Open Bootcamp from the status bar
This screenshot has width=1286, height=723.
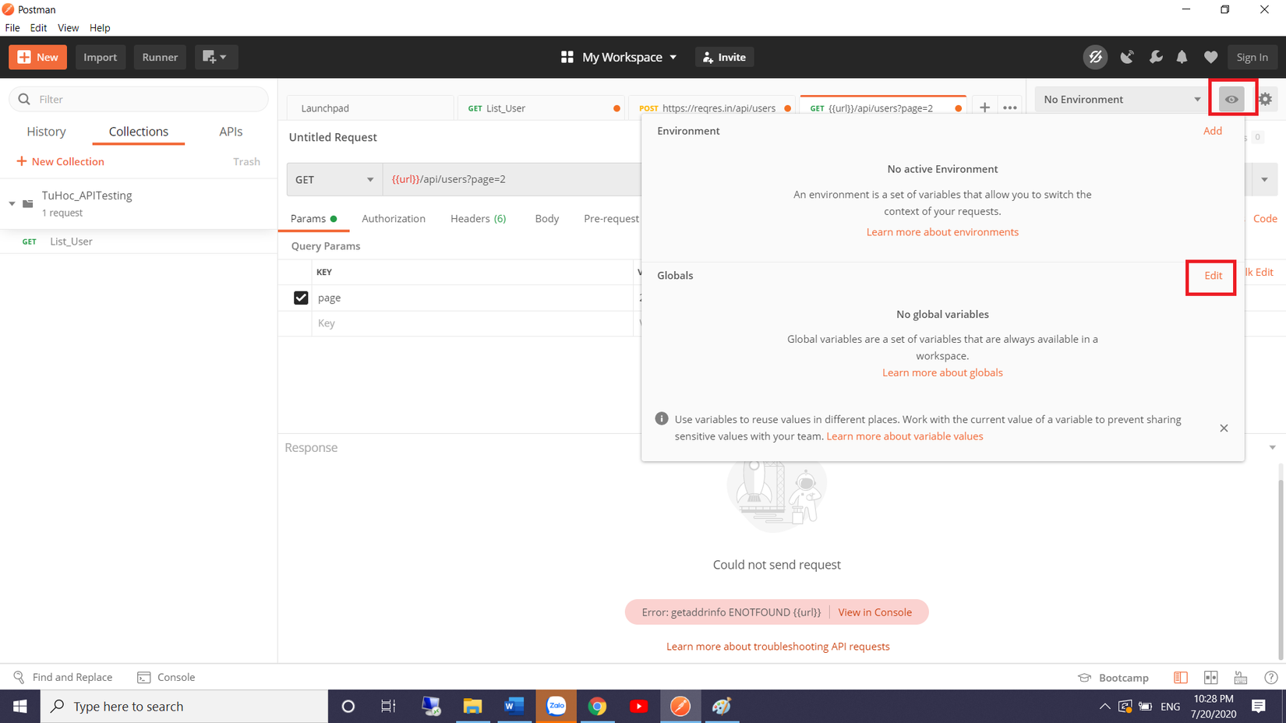click(1113, 678)
